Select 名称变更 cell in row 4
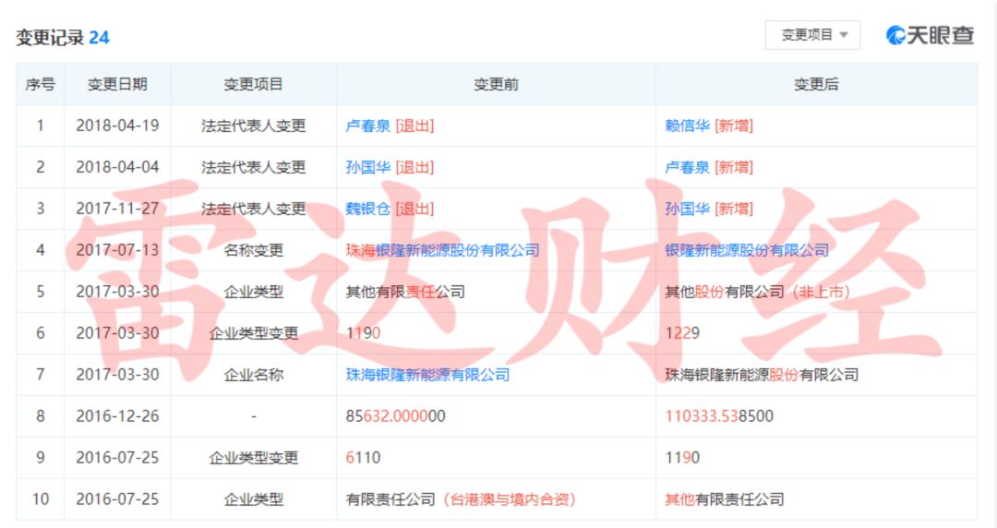 pyautogui.click(x=253, y=251)
